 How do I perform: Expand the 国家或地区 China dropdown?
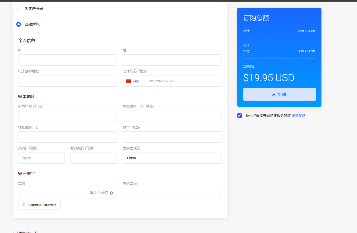pyautogui.click(x=172, y=158)
